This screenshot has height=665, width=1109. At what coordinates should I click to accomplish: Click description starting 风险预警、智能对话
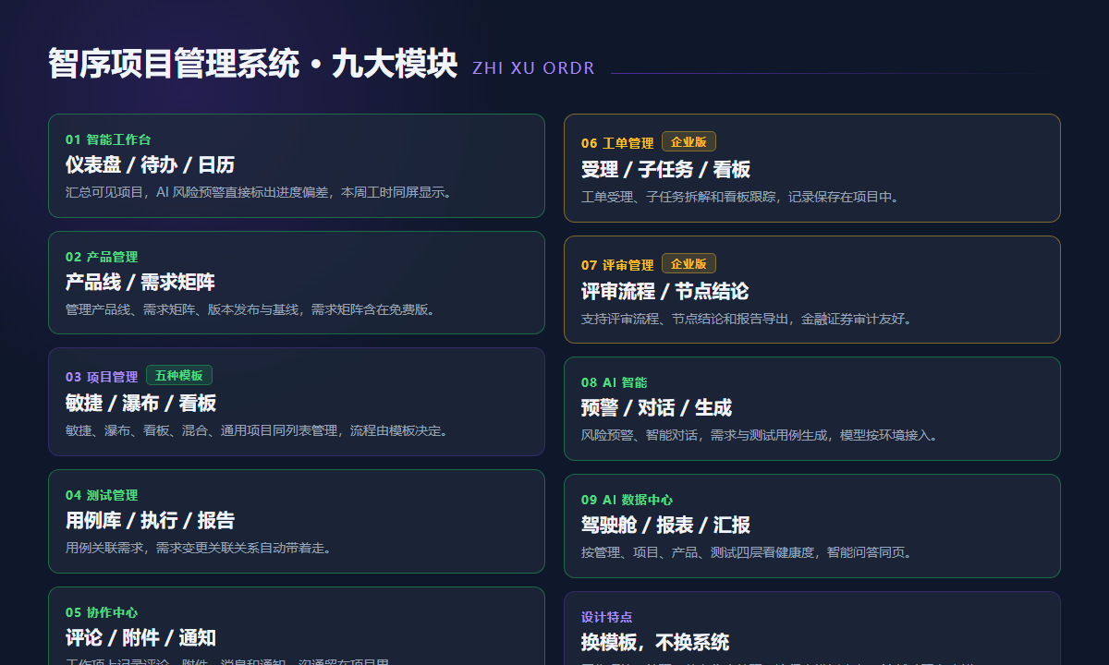tap(760, 435)
